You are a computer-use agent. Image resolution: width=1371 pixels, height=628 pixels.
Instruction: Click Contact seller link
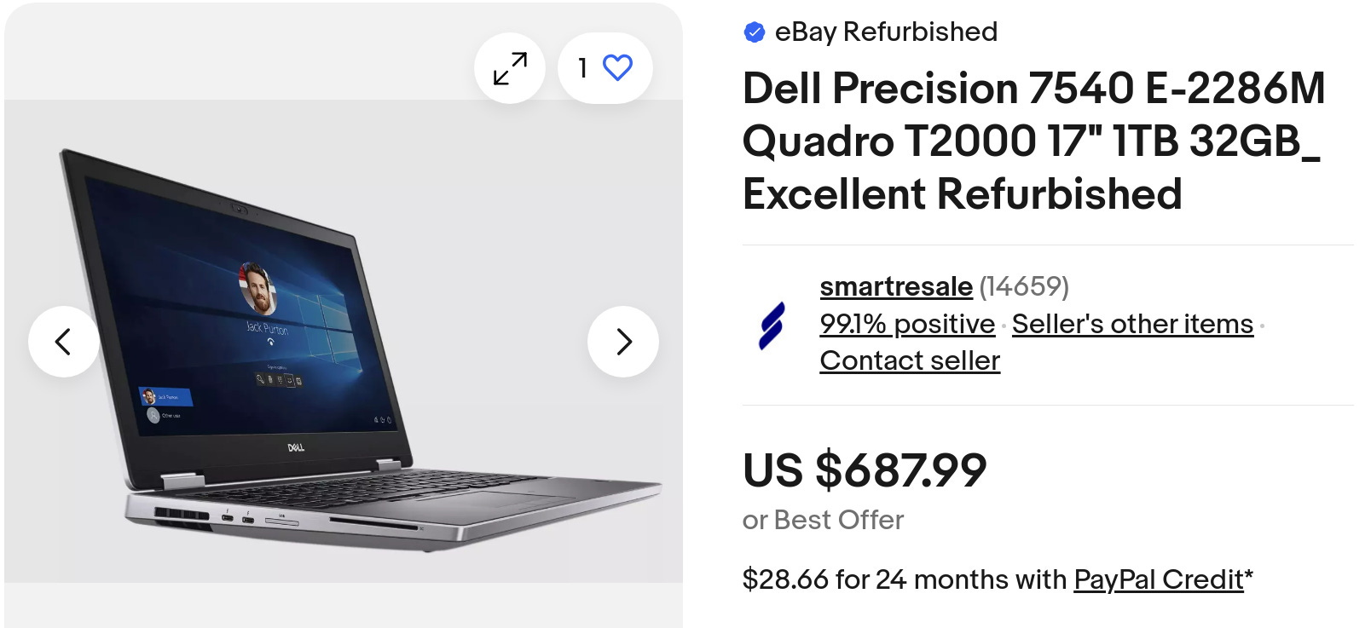[x=910, y=360]
